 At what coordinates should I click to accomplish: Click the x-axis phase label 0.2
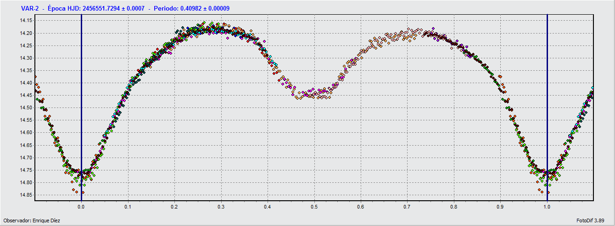[x=174, y=207]
